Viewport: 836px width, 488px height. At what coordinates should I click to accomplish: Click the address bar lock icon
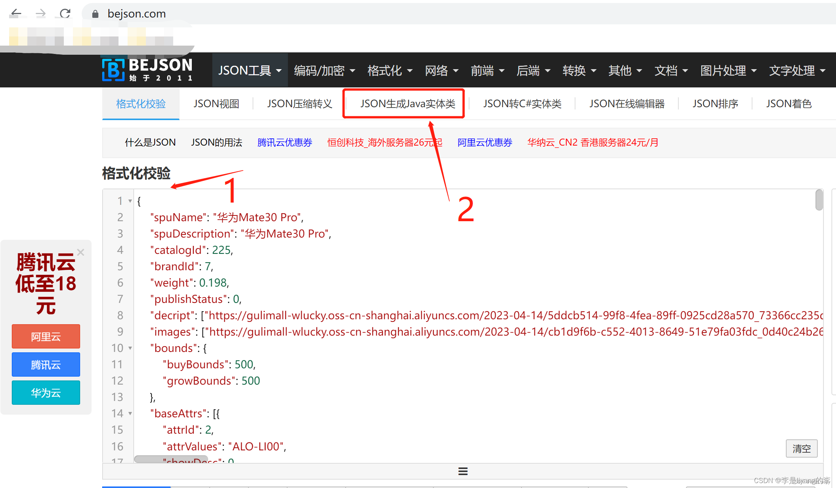95,14
